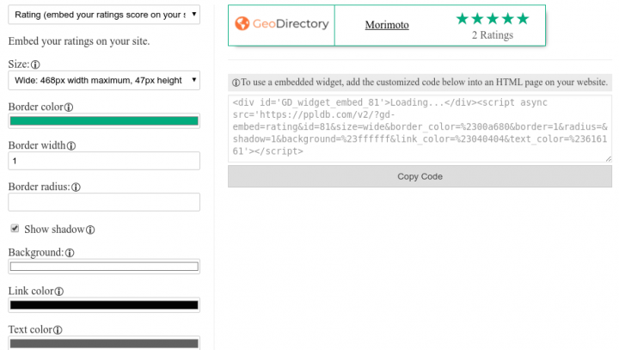The image size is (619, 350).
Task: Open the green Border color picker
Action: click(x=104, y=121)
